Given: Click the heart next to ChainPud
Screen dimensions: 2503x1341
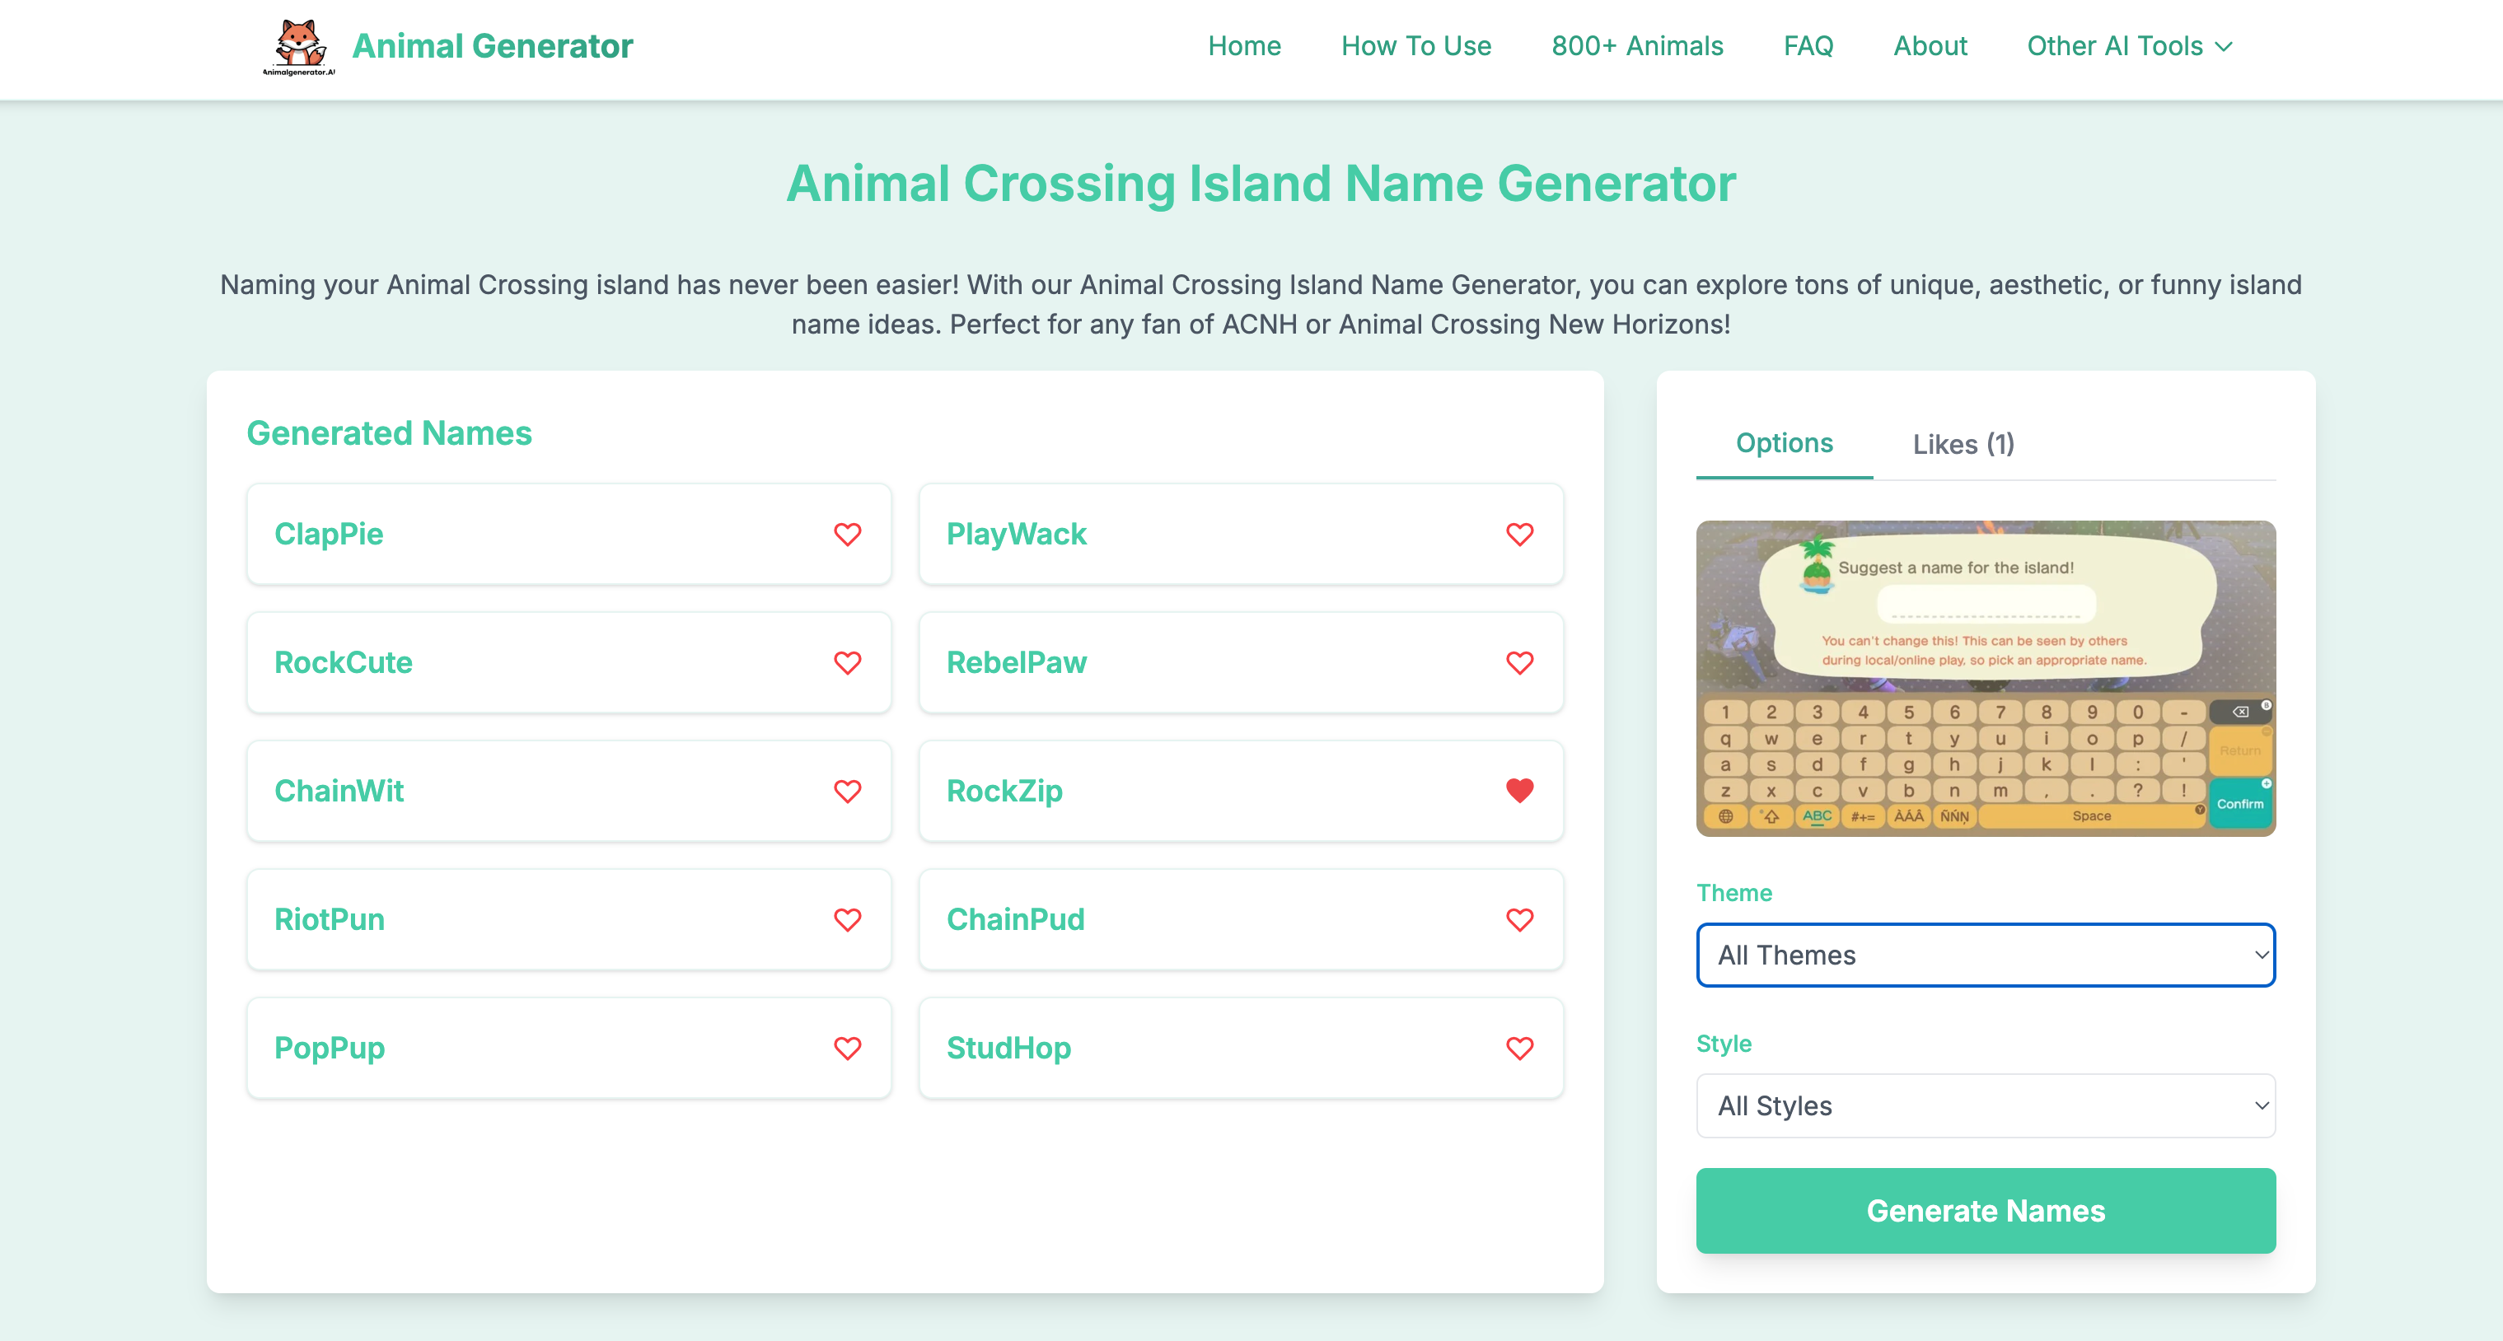Looking at the screenshot, I should tap(1518, 919).
